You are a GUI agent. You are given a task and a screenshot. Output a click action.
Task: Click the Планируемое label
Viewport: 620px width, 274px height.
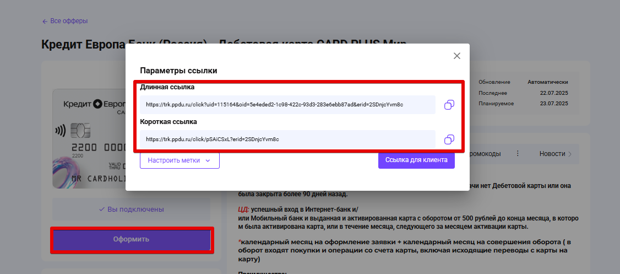[x=496, y=104]
